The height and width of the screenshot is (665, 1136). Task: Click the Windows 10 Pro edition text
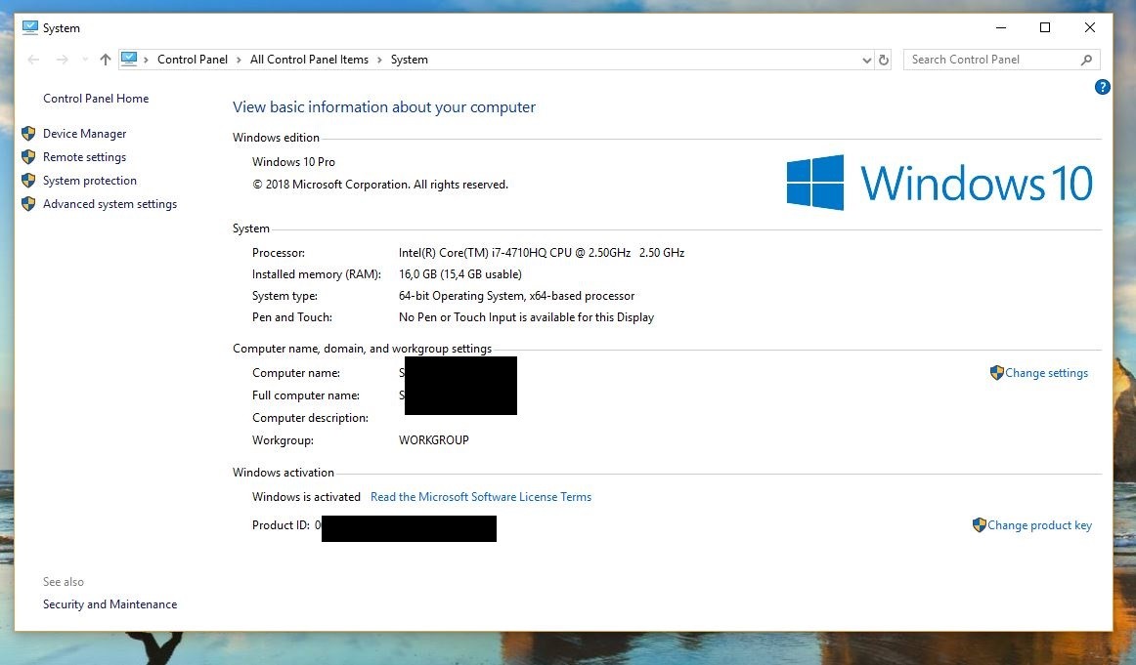pyautogui.click(x=293, y=162)
